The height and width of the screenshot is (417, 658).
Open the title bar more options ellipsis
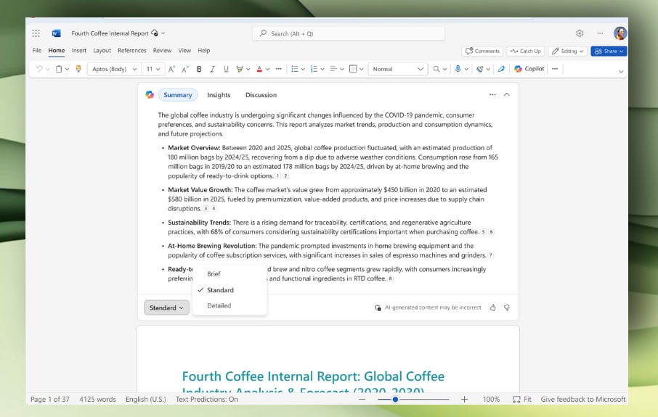[600, 33]
